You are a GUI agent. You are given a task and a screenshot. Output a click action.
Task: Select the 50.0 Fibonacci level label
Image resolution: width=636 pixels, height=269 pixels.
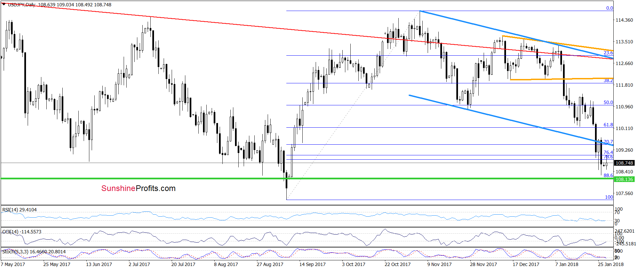click(608, 102)
